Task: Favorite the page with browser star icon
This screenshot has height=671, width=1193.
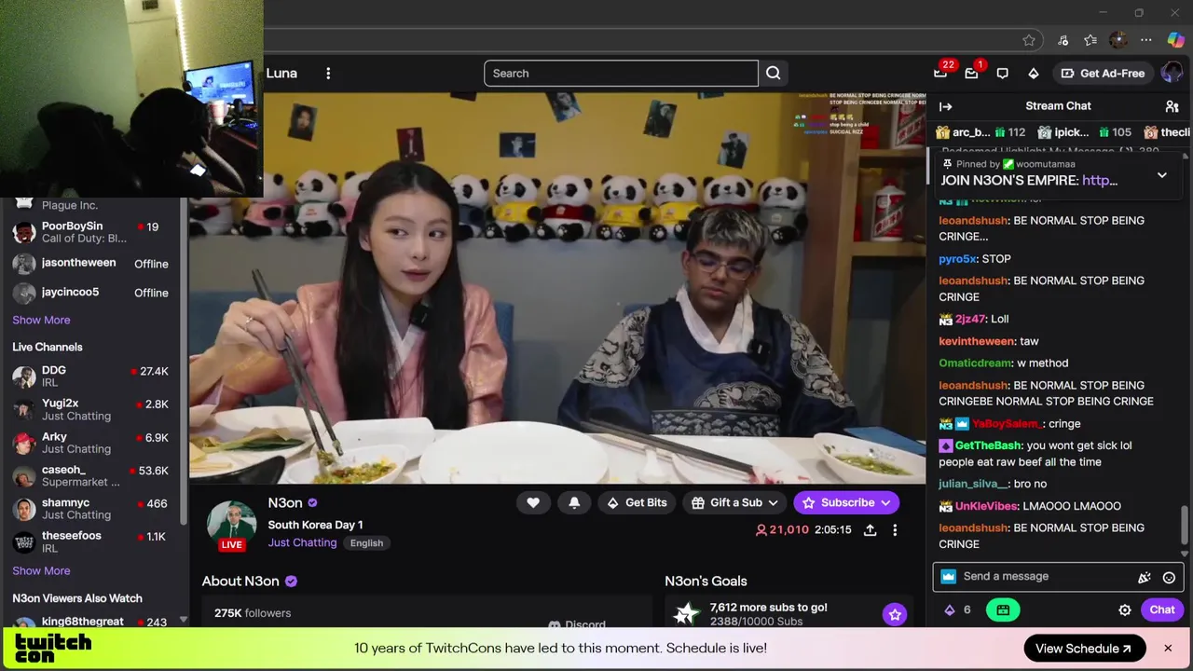Action: point(1029,40)
